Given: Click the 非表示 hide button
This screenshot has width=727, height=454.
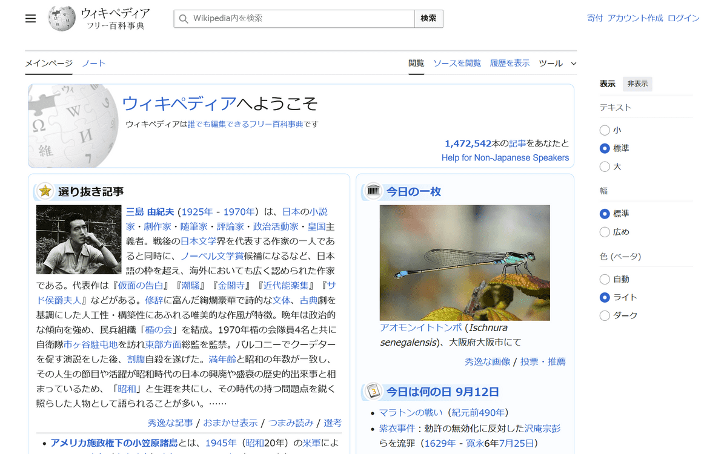Looking at the screenshot, I should point(637,84).
